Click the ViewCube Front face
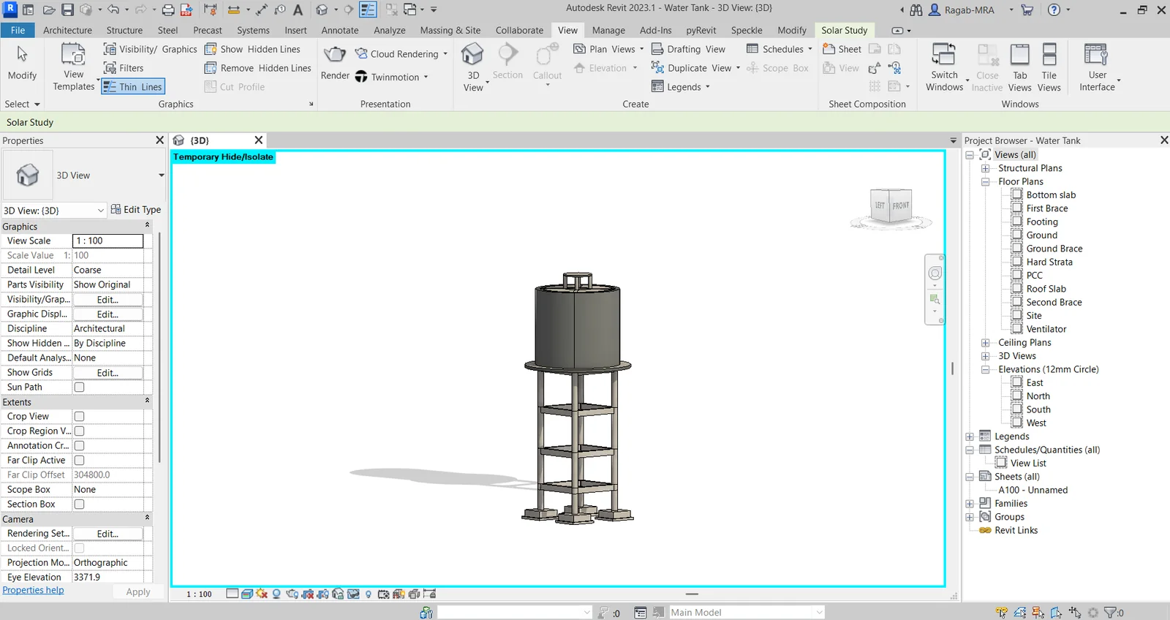1170x620 pixels. pos(900,205)
